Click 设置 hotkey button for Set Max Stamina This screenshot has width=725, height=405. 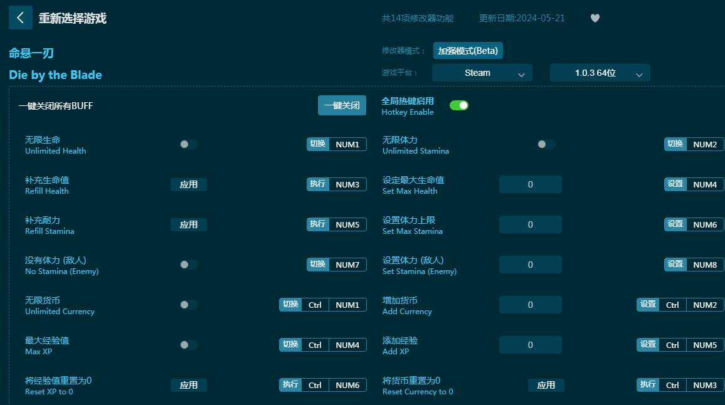(x=675, y=224)
